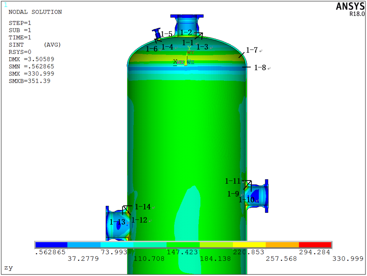This screenshot has width=367, height=276.
Task: Click the coordinate triad at vessel top
Action: (x=184, y=57)
